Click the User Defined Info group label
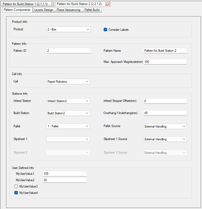 pyautogui.click(x=23, y=168)
